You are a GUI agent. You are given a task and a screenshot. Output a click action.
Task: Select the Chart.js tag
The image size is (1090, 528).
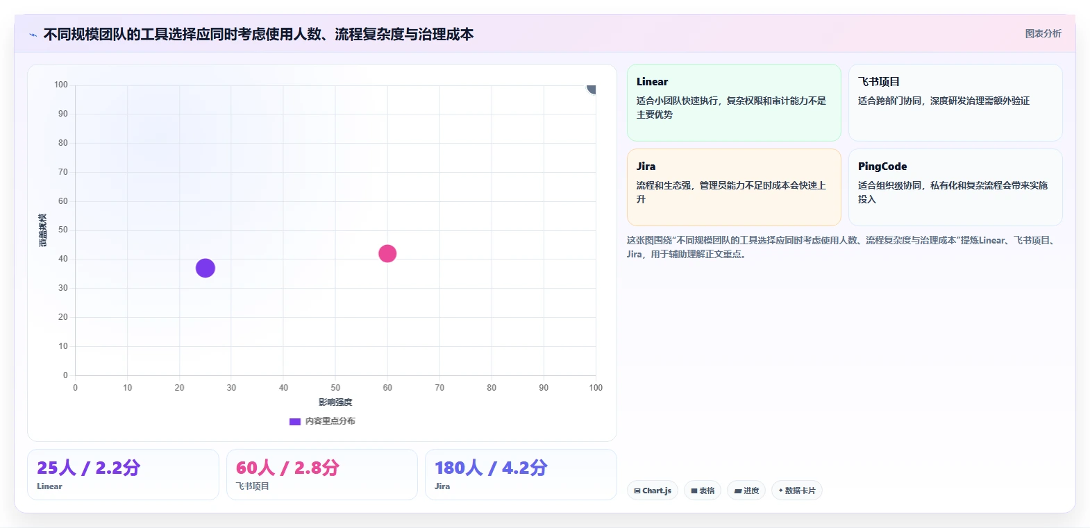click(653, 491)
